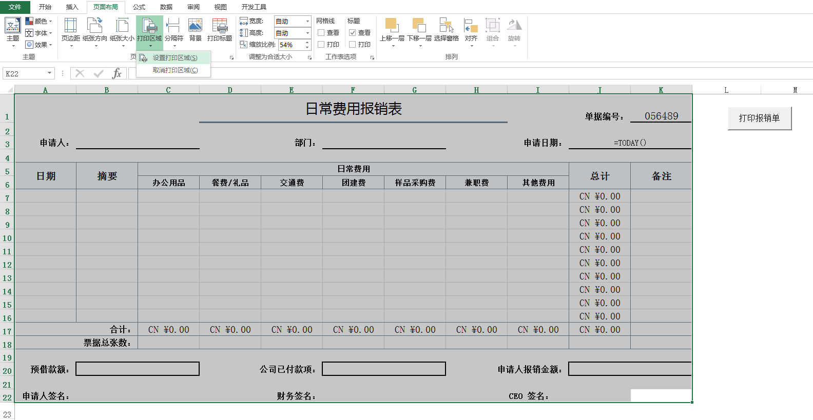This screenshot has width=813, height=420.
Task: Switch to the 视图 tab
Action: click(221, 7)
